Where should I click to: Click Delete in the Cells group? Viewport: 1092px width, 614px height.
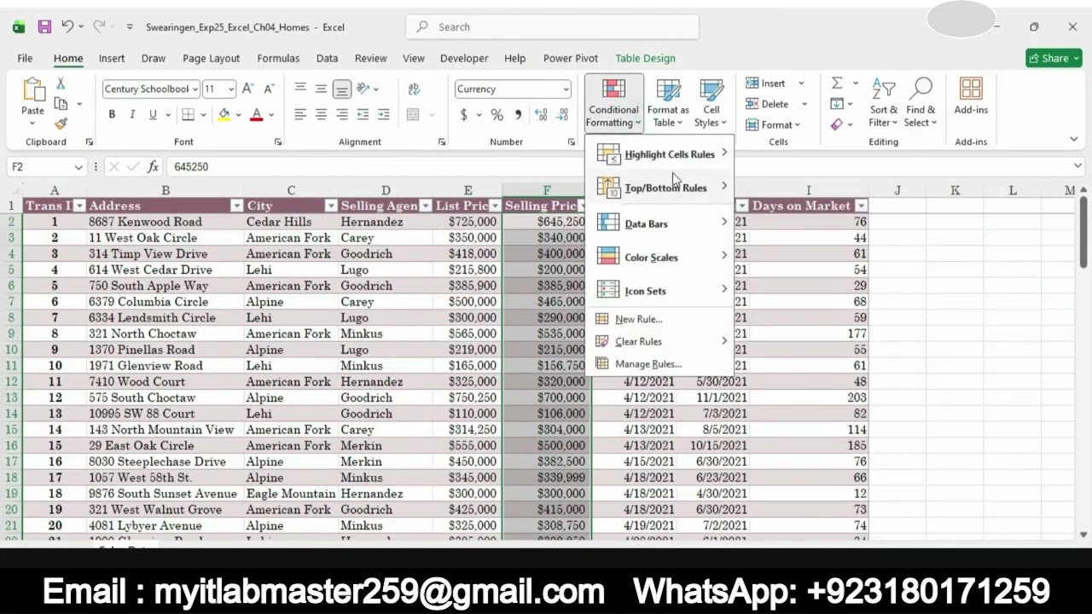tap(773, 104)
